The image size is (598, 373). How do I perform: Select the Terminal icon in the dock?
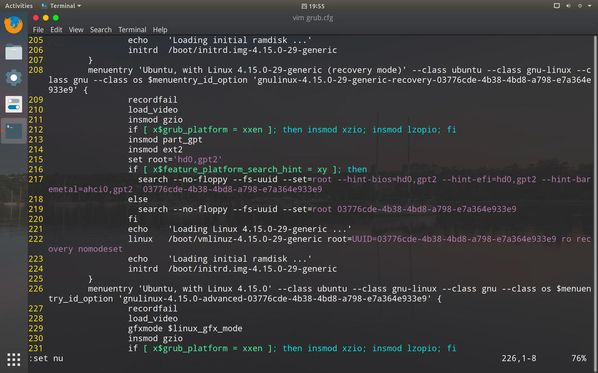[x=14, y=130]
